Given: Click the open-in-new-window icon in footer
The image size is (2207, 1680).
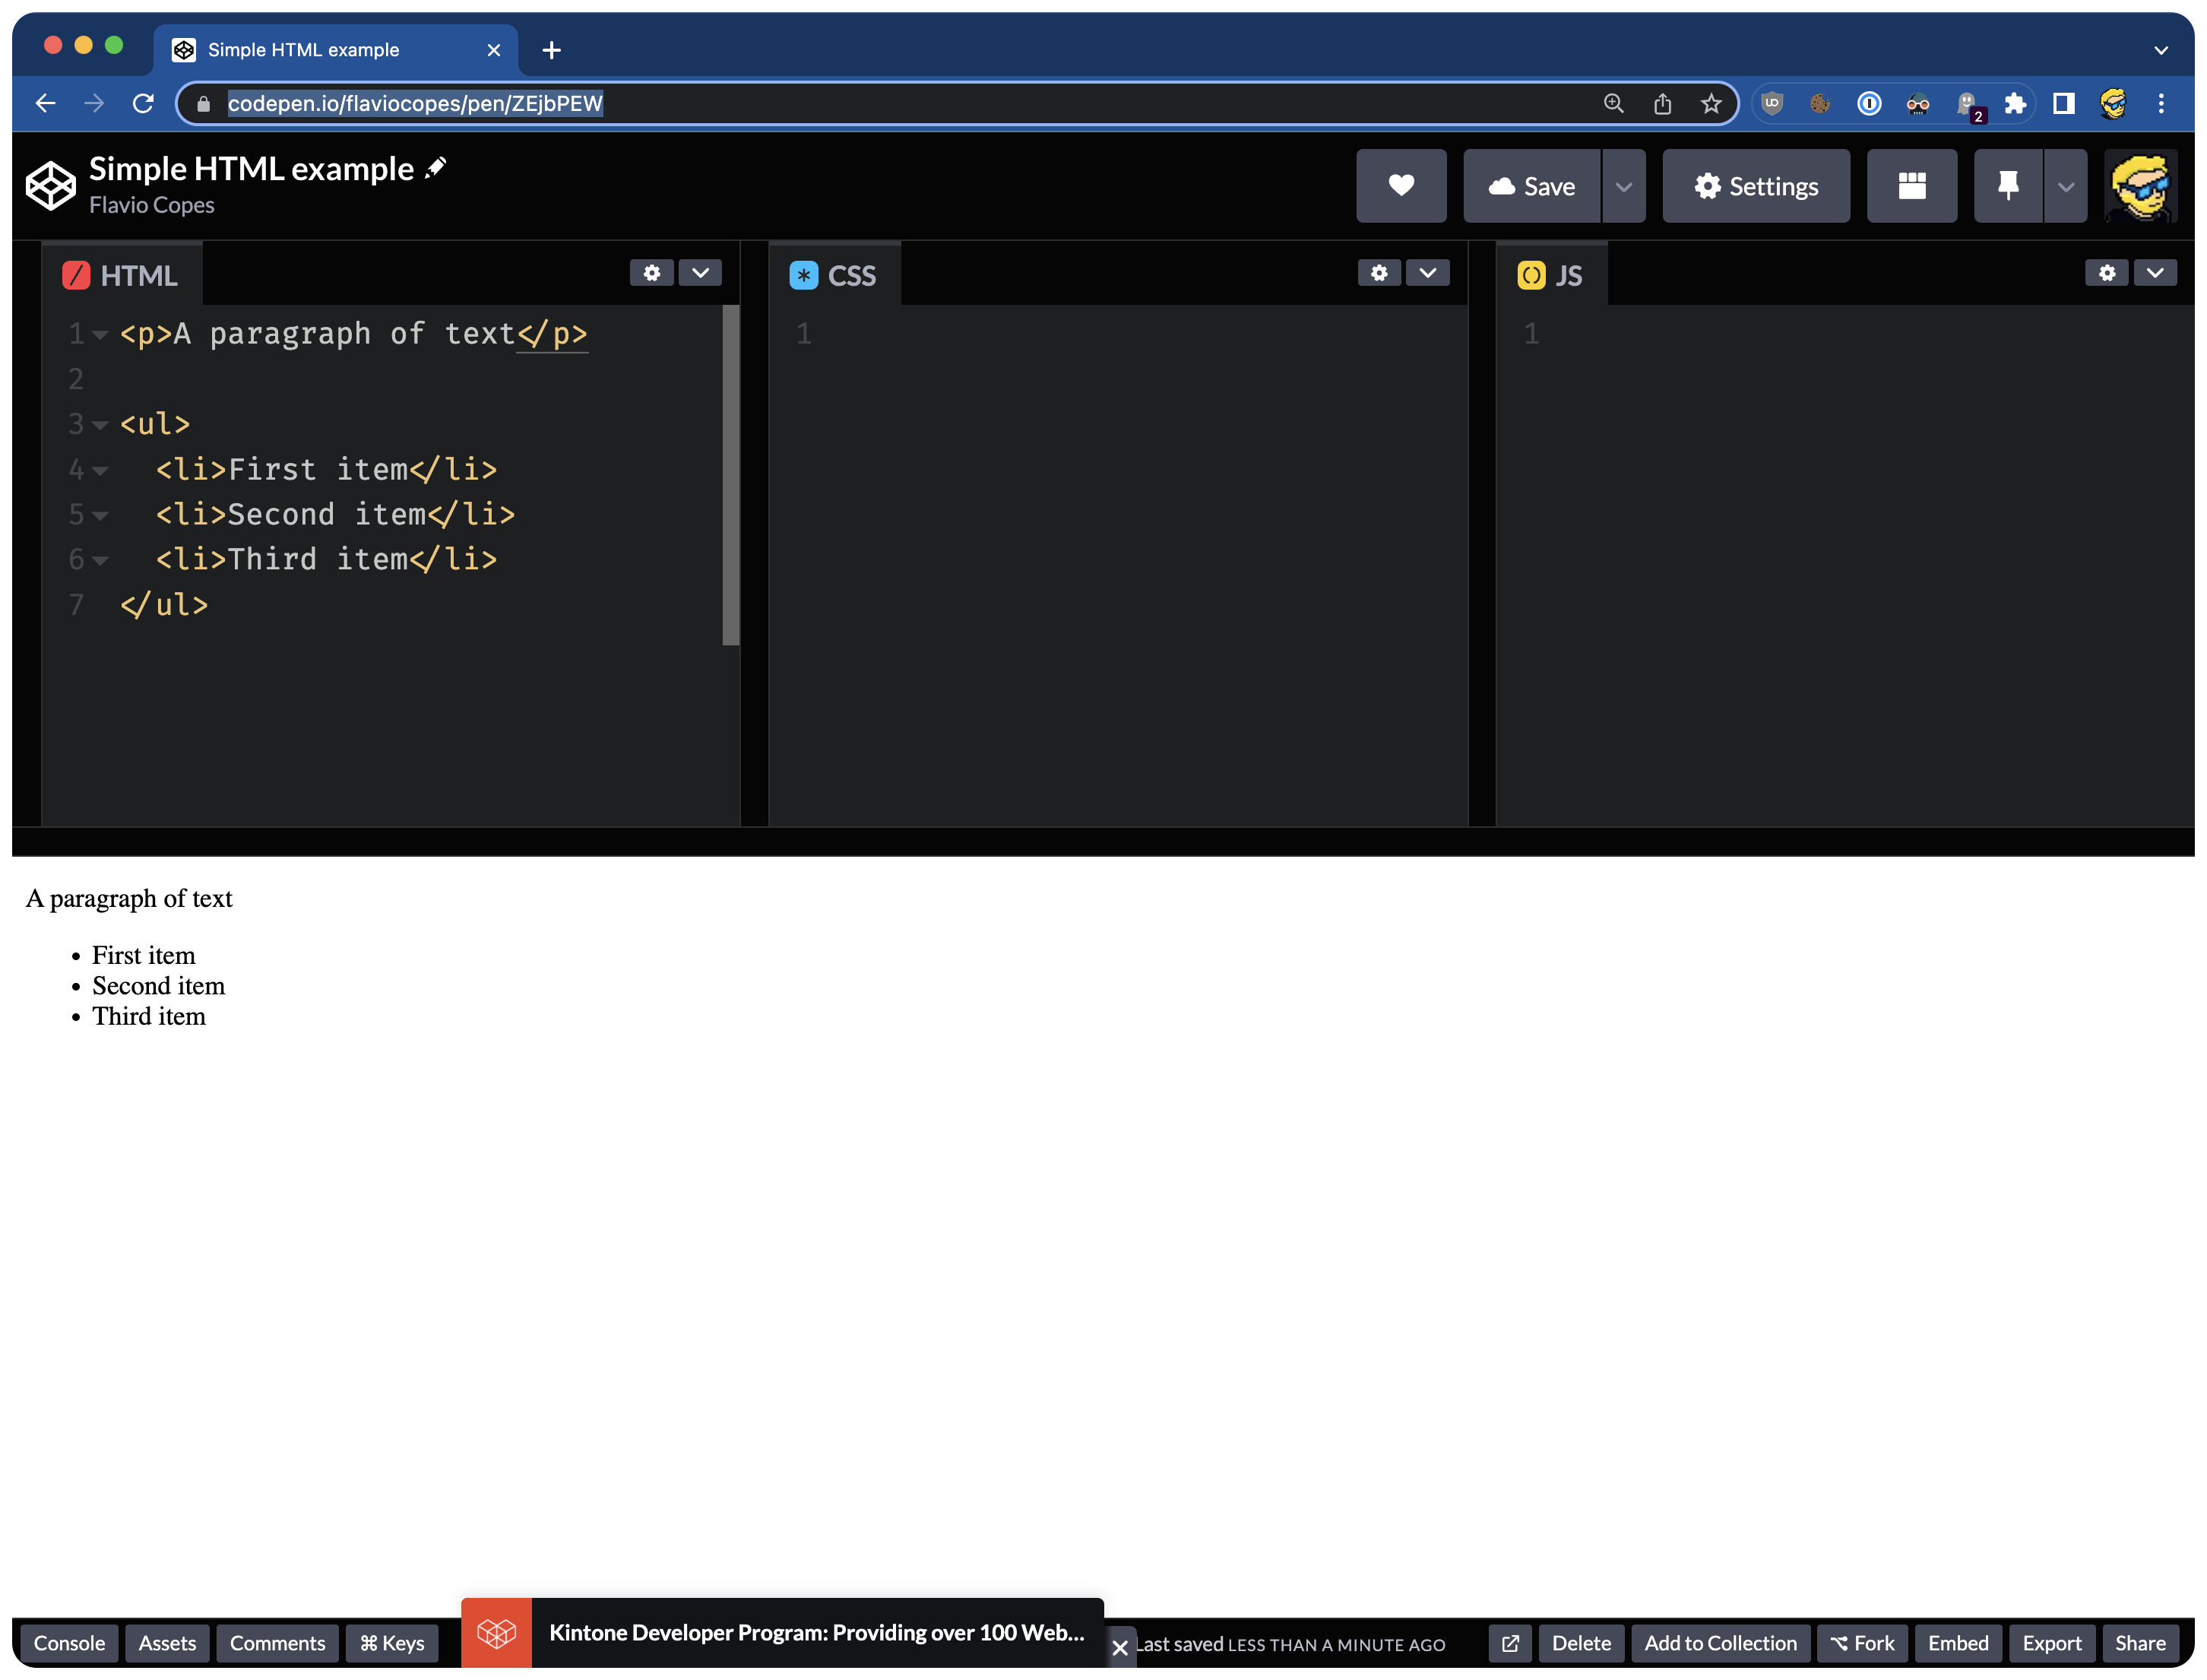Looking at the screenshot, I should (1509, 1643).
